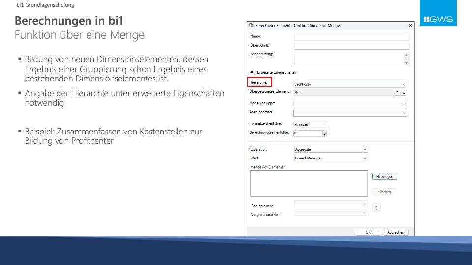Click the Berechnungsreihenfolge number field
The image size is (472, 265).
click(x=307, y=133)
